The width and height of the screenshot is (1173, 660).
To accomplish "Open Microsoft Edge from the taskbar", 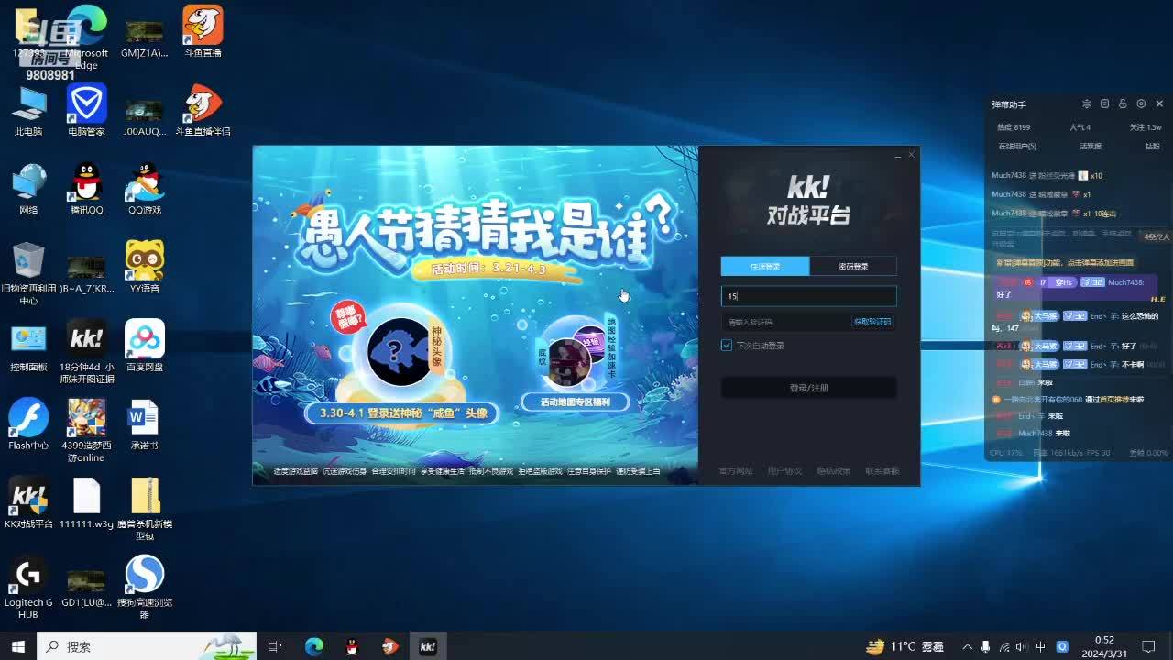I will click(x=313, y=646).
